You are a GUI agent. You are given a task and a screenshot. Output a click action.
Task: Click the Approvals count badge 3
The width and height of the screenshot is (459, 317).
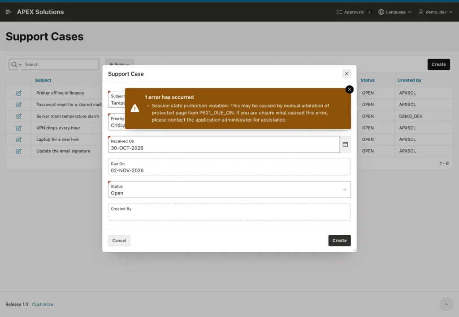coord(369,12)
